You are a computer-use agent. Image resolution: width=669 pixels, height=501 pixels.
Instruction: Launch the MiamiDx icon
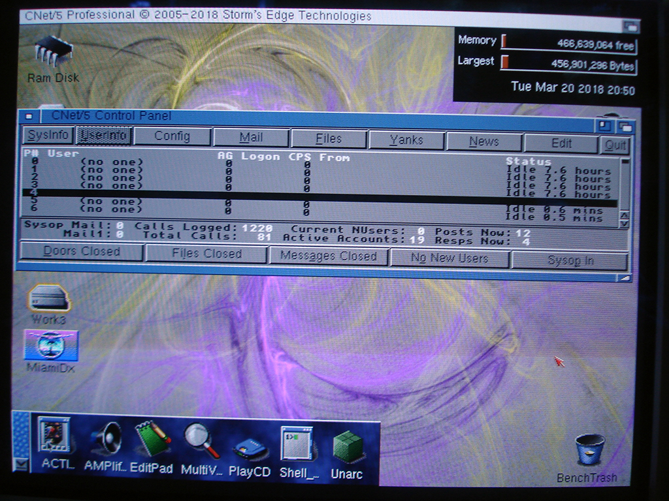click(x=51, y=352)
